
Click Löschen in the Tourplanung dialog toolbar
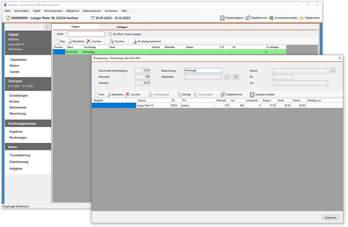pos(133,94)
